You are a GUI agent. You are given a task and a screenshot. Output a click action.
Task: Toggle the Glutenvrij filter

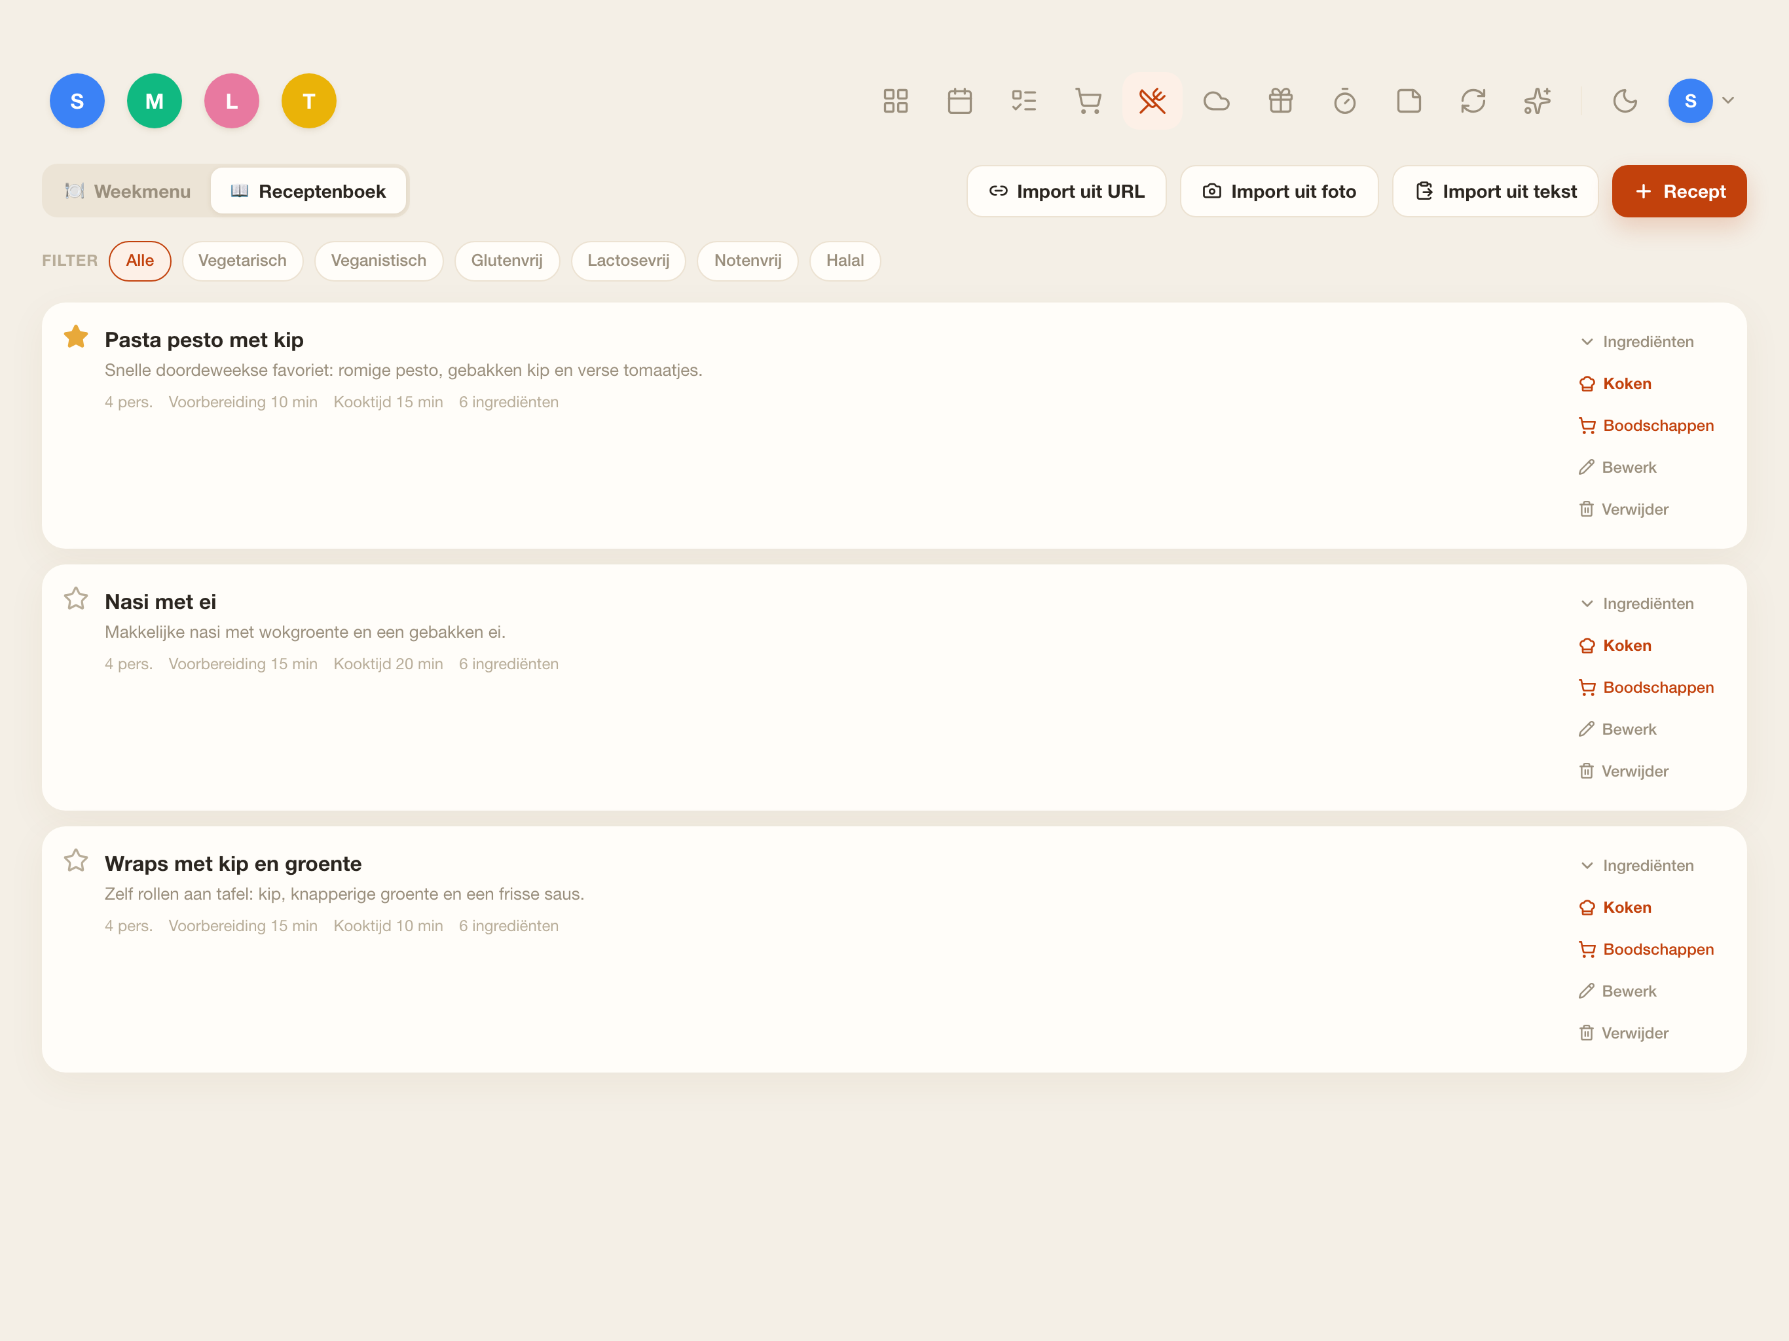[x=507, y=261]
